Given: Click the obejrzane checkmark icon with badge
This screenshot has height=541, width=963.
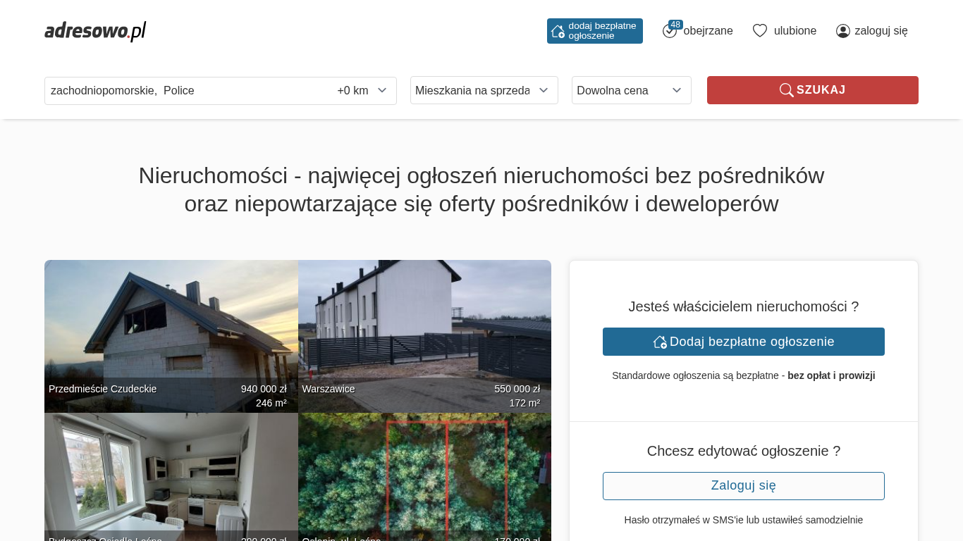Looking at the screenshot, I should 670,31.
